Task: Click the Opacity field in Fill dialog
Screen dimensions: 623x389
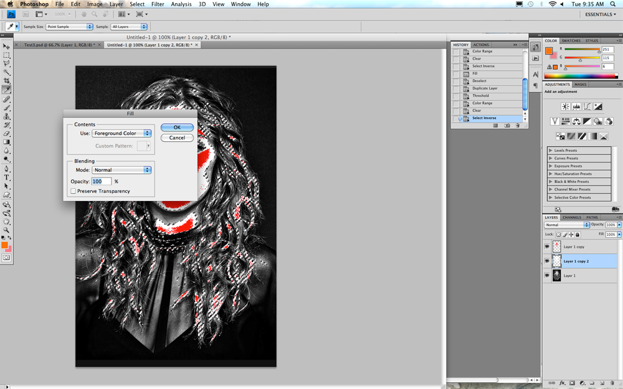Action: click(x=102, y=181)
